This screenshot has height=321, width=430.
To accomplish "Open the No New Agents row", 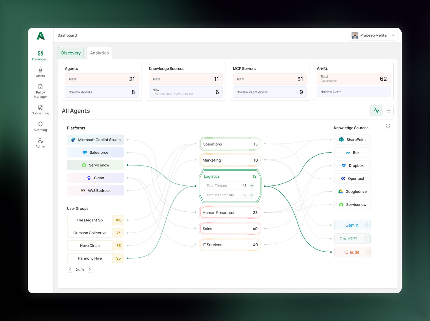I will click(x=102, y=92).
